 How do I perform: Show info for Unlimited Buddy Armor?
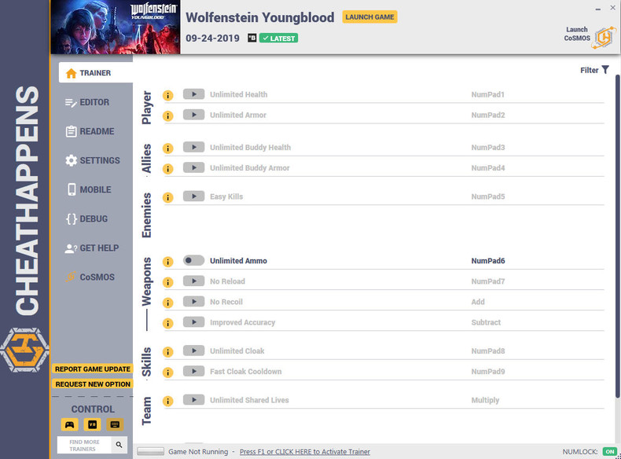[x=168, y=169]
